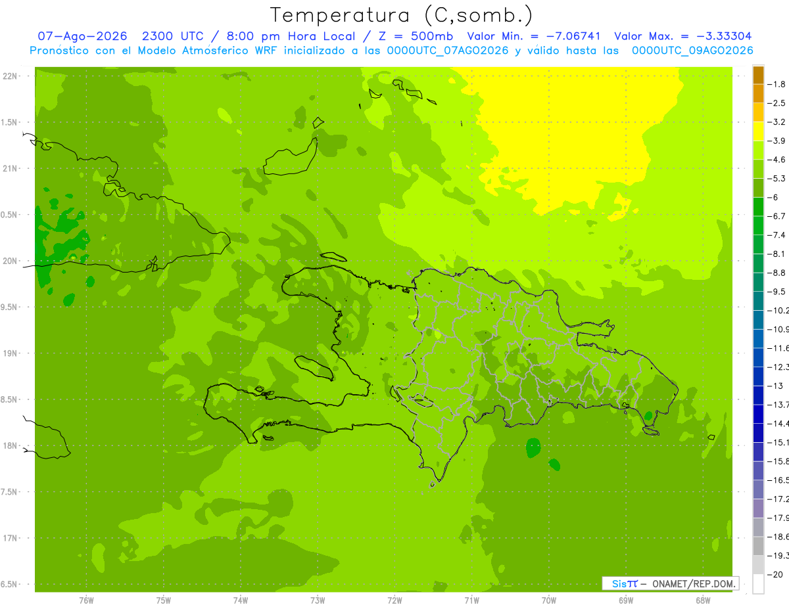This screenshot has width=789, height=609.
Task: Click the legend swatch between -6 and -6.7
Action: pyautogui.click(x=758, y=206)
